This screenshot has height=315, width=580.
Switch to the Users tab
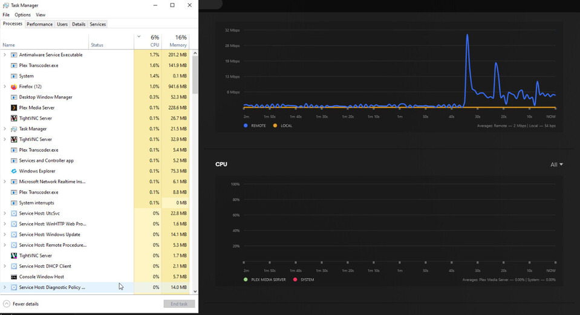62,24
